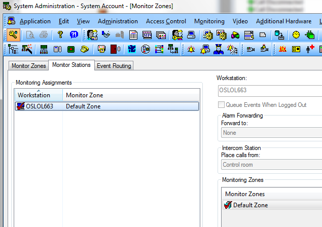Open fire panels flame icon
322x227 pixels.
(x=282, y=49)
